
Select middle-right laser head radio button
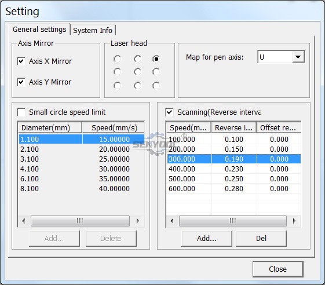coord(156,72)
